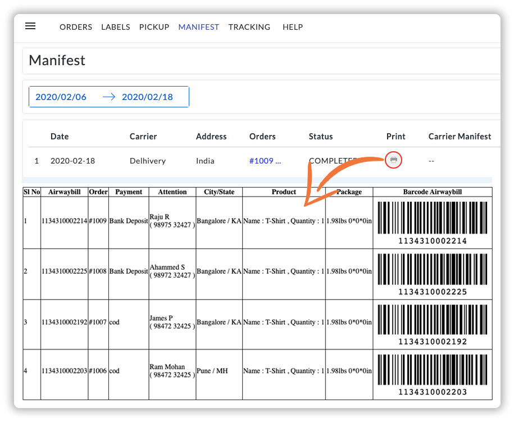
Task: Click the Sl No column header
Action: (x=32, y=192)
